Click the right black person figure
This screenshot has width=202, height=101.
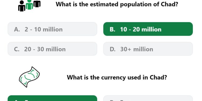[x=37, y=4]
